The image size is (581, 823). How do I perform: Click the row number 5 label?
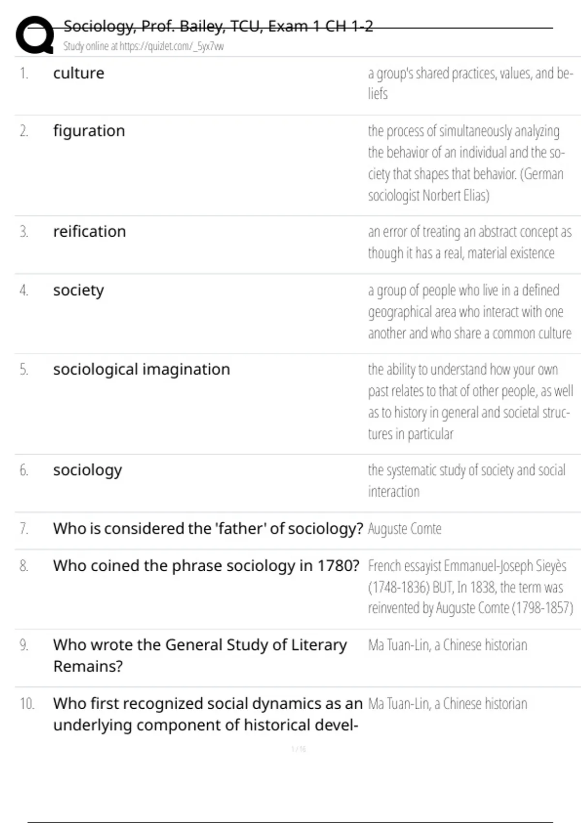24,369
